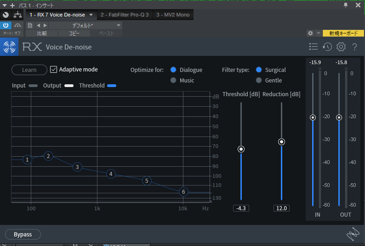Click the Threshold slider handle
Image resolution: width=365 pixels, height=246 pixels.
[x=241, y=149]
